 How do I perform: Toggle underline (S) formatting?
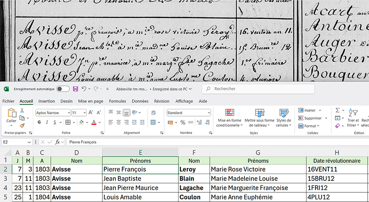(x=55, y=122)
